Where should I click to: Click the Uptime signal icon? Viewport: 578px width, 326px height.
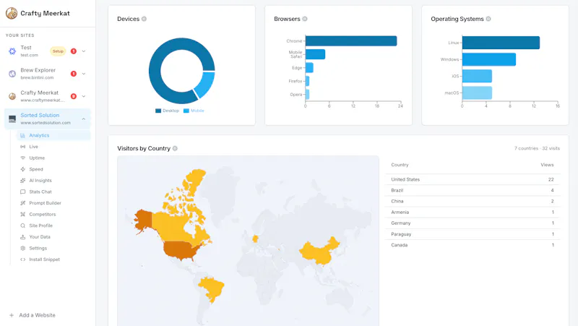[x=23, y=158]
